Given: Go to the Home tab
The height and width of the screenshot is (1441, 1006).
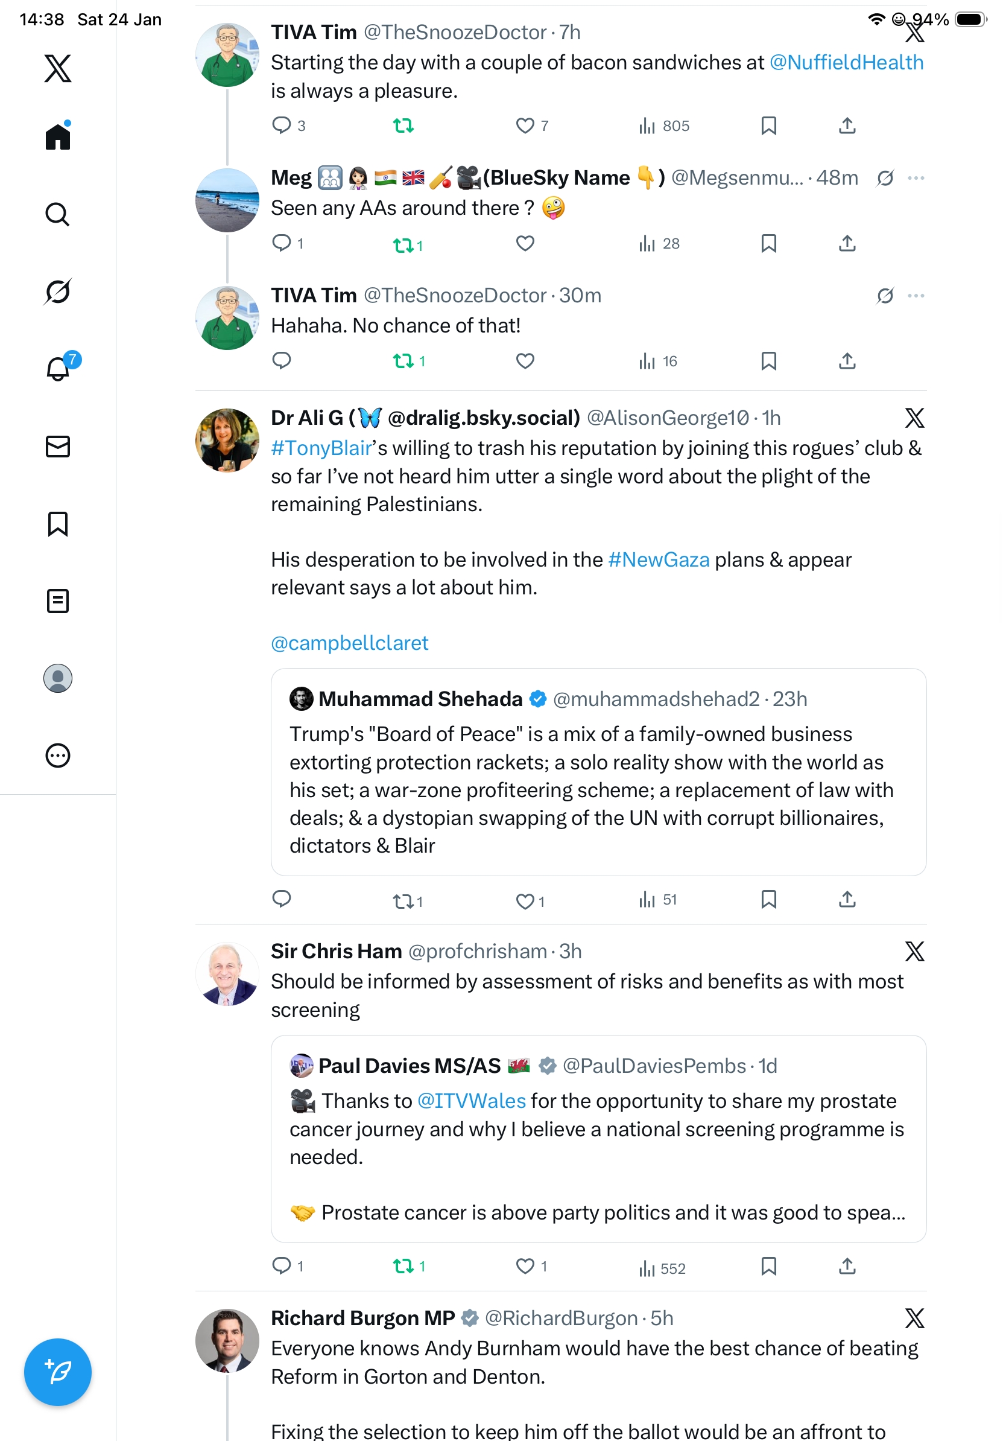Looking at the screenshot, I should (57, 136).
